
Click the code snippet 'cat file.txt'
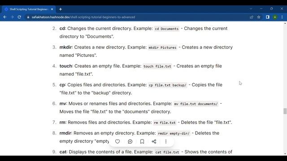(167, 153)
